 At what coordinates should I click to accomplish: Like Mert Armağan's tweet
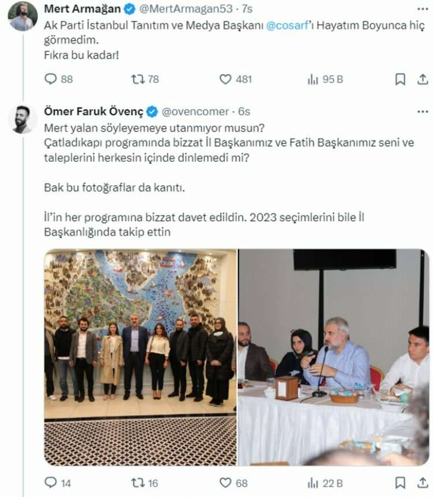coord(226,79)
